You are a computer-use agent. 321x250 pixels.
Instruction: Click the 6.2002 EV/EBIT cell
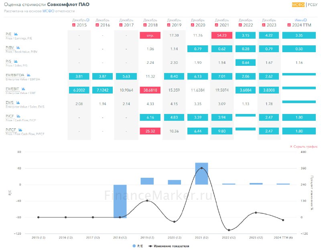79,90
